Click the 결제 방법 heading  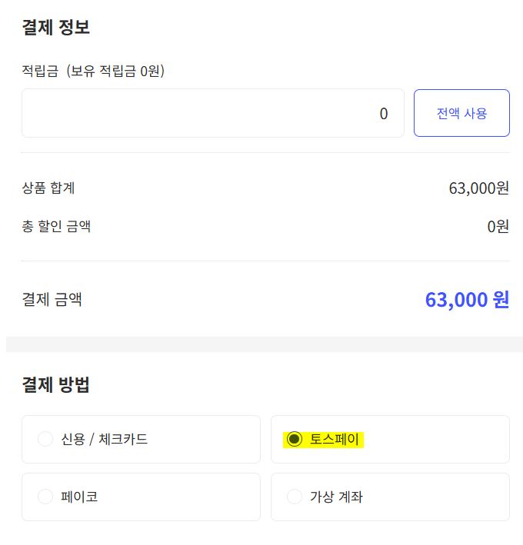tap(56, 385)
